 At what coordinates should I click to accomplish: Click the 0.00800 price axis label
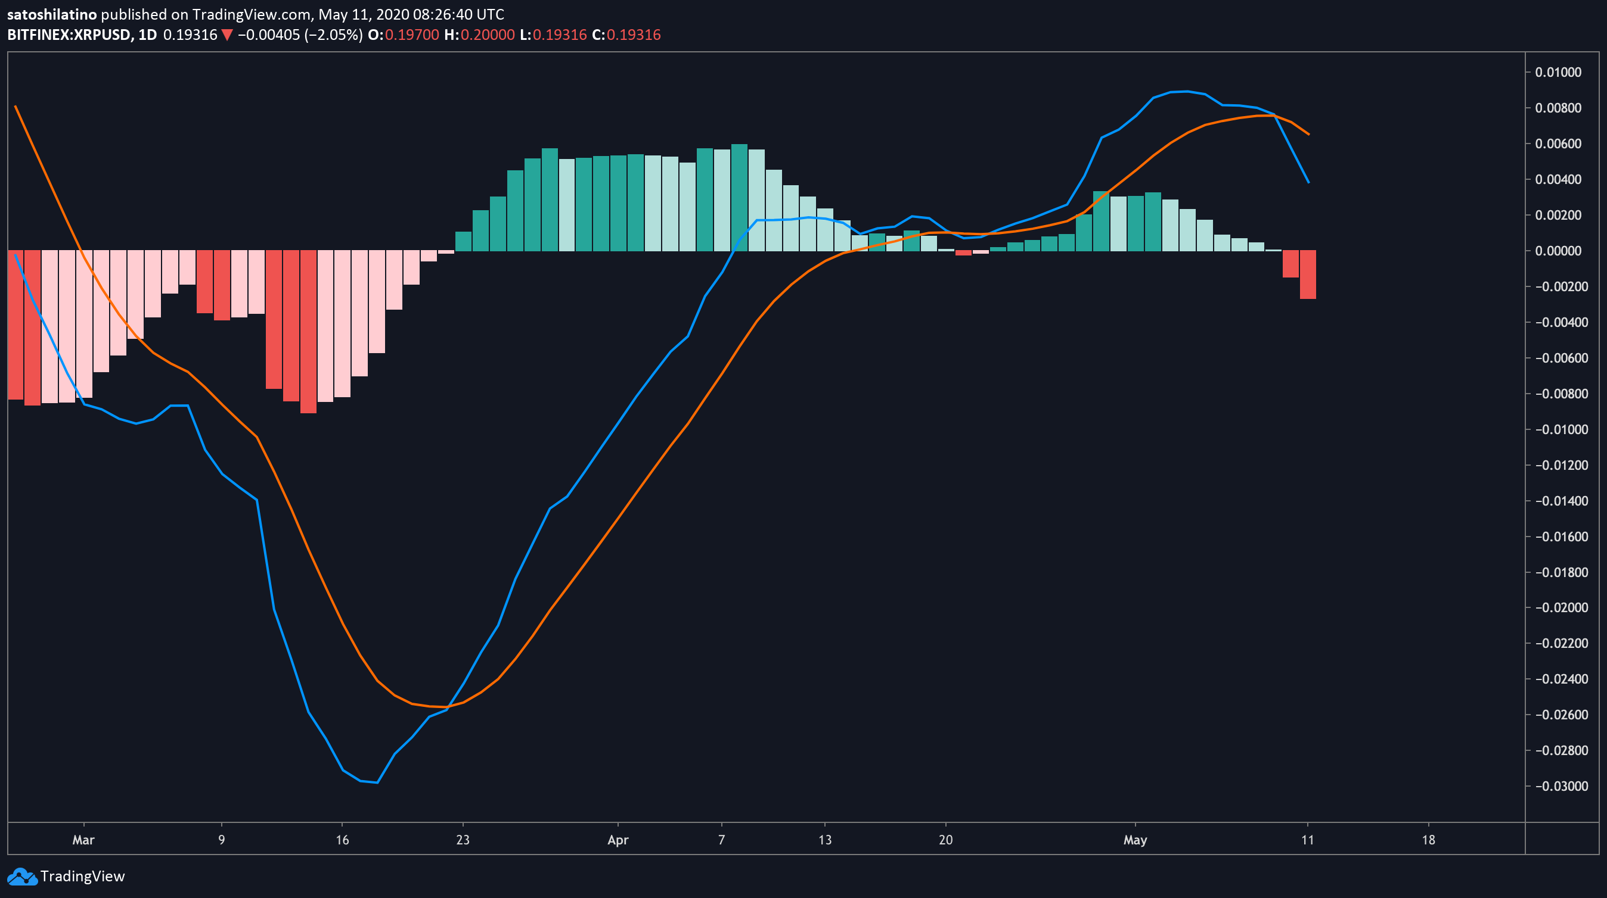[1558, 108]
